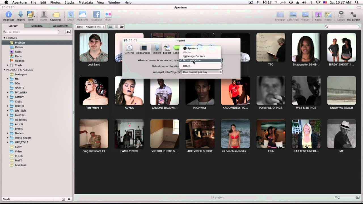Image resolution: width=363 pixels, height=204 pixels.
Task: Click the browser search field
Action: [x=343, y=27]
